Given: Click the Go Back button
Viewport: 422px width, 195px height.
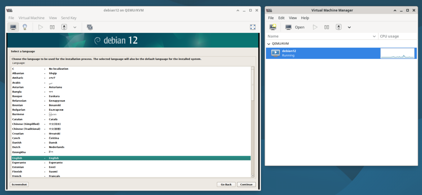Looking at the screenshot, I should coord(226,184).
